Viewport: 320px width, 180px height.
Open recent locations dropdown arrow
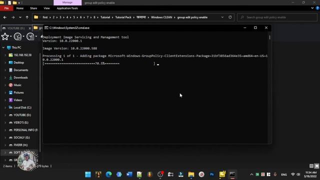20,17
